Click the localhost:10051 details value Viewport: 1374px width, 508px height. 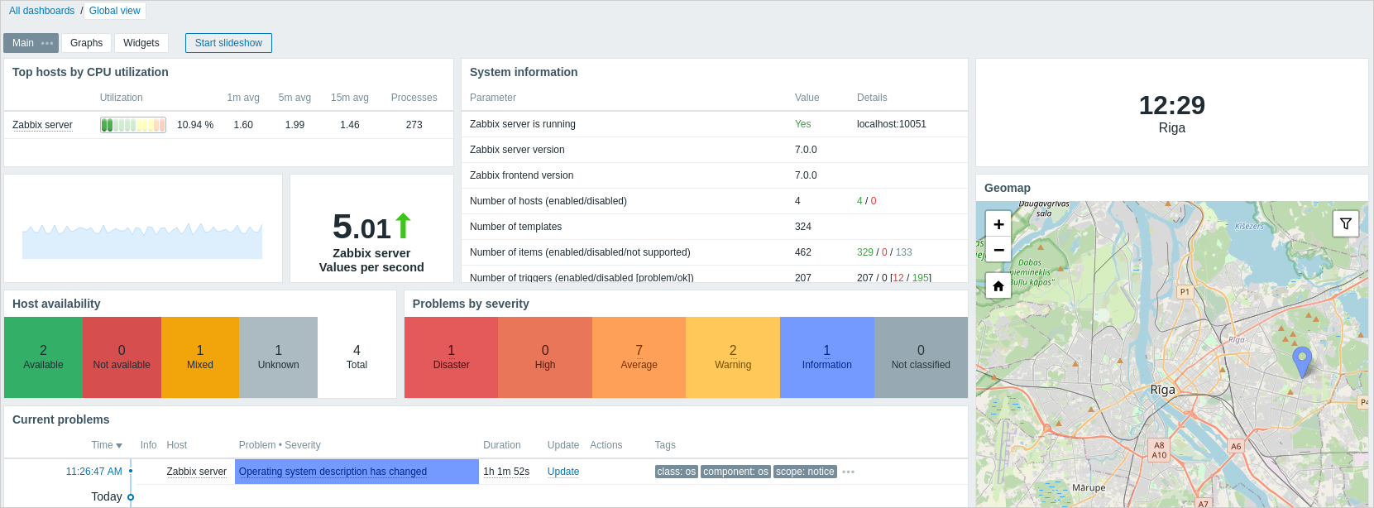(892, 124)
